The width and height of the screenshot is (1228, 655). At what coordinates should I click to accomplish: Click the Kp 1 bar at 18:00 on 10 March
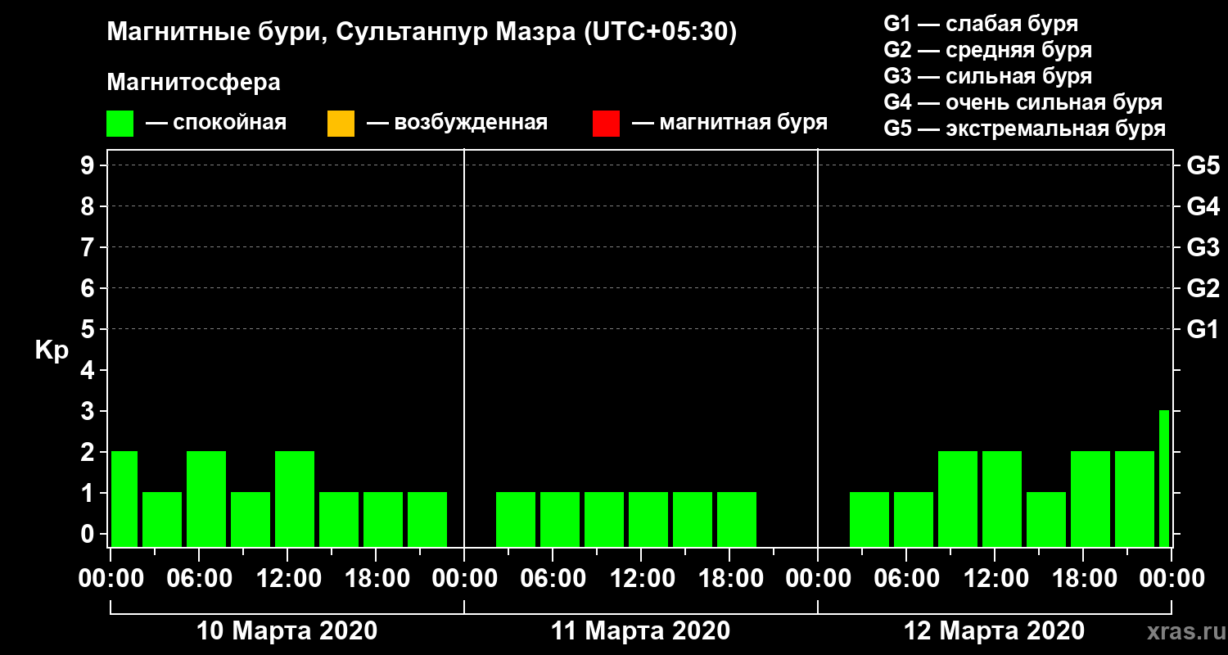[383, 519]
